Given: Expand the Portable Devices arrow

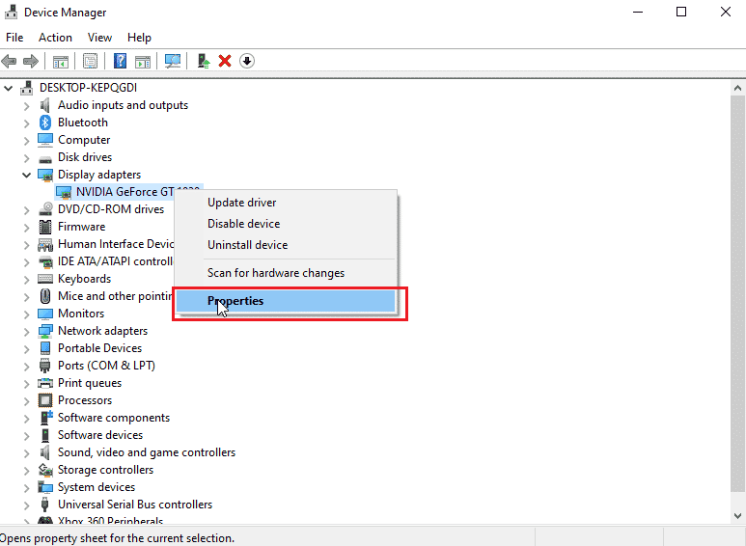Looking at the screenshot, I should [x=26, y=348].
